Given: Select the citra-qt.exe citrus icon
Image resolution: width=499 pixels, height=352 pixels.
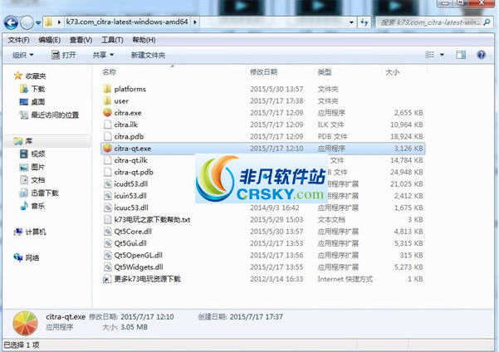Looking at the screenshot, I should pyautogui.click(x=108, y=149).
